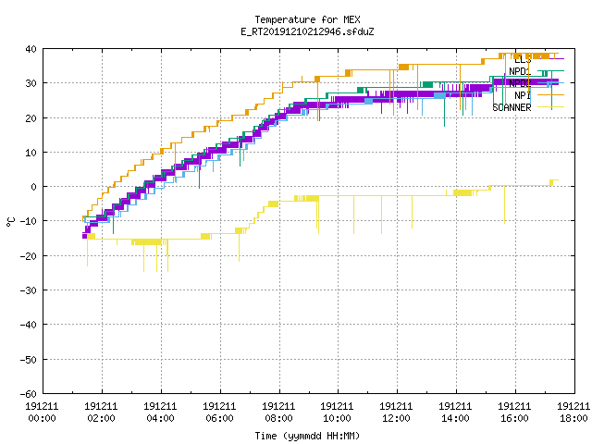Click the y-axis value 40
This screenshot has height=444, width=592.
31,49
